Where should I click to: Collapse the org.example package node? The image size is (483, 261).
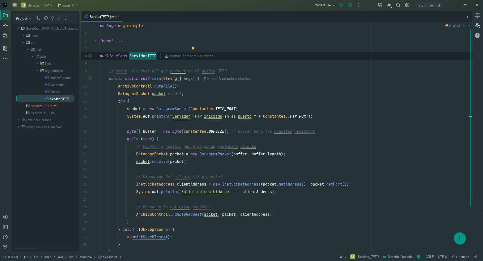pyautogui.click(x=37, y=71)
